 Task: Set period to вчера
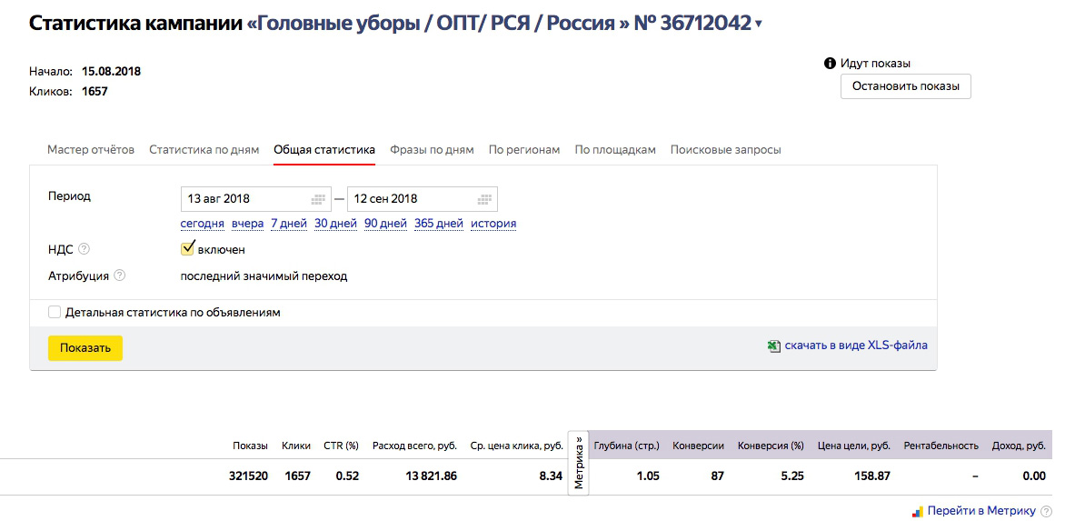247,224
